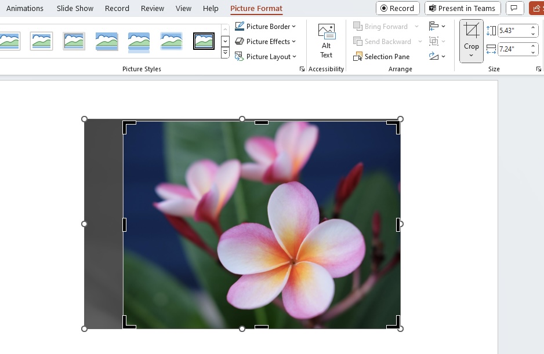Viewport: 544px width, 354px height.
Task: Click the left-middle crop handle
Action: pos(124,224)
